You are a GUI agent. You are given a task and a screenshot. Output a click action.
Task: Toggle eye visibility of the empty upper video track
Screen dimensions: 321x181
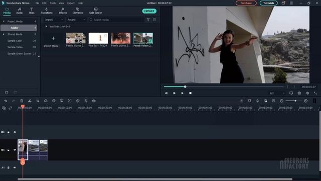tap(15, 132)
